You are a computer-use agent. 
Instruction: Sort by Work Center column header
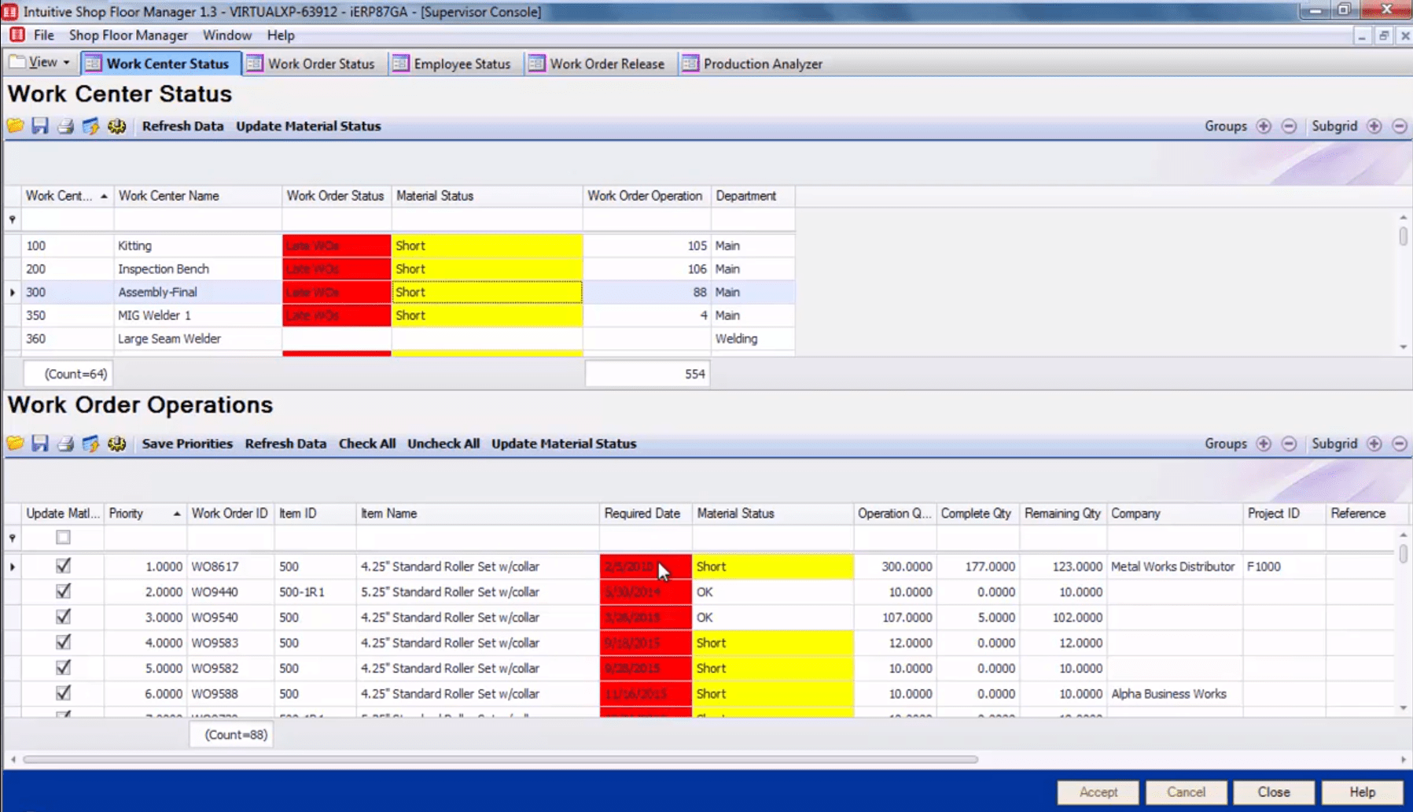click(66, 196)
